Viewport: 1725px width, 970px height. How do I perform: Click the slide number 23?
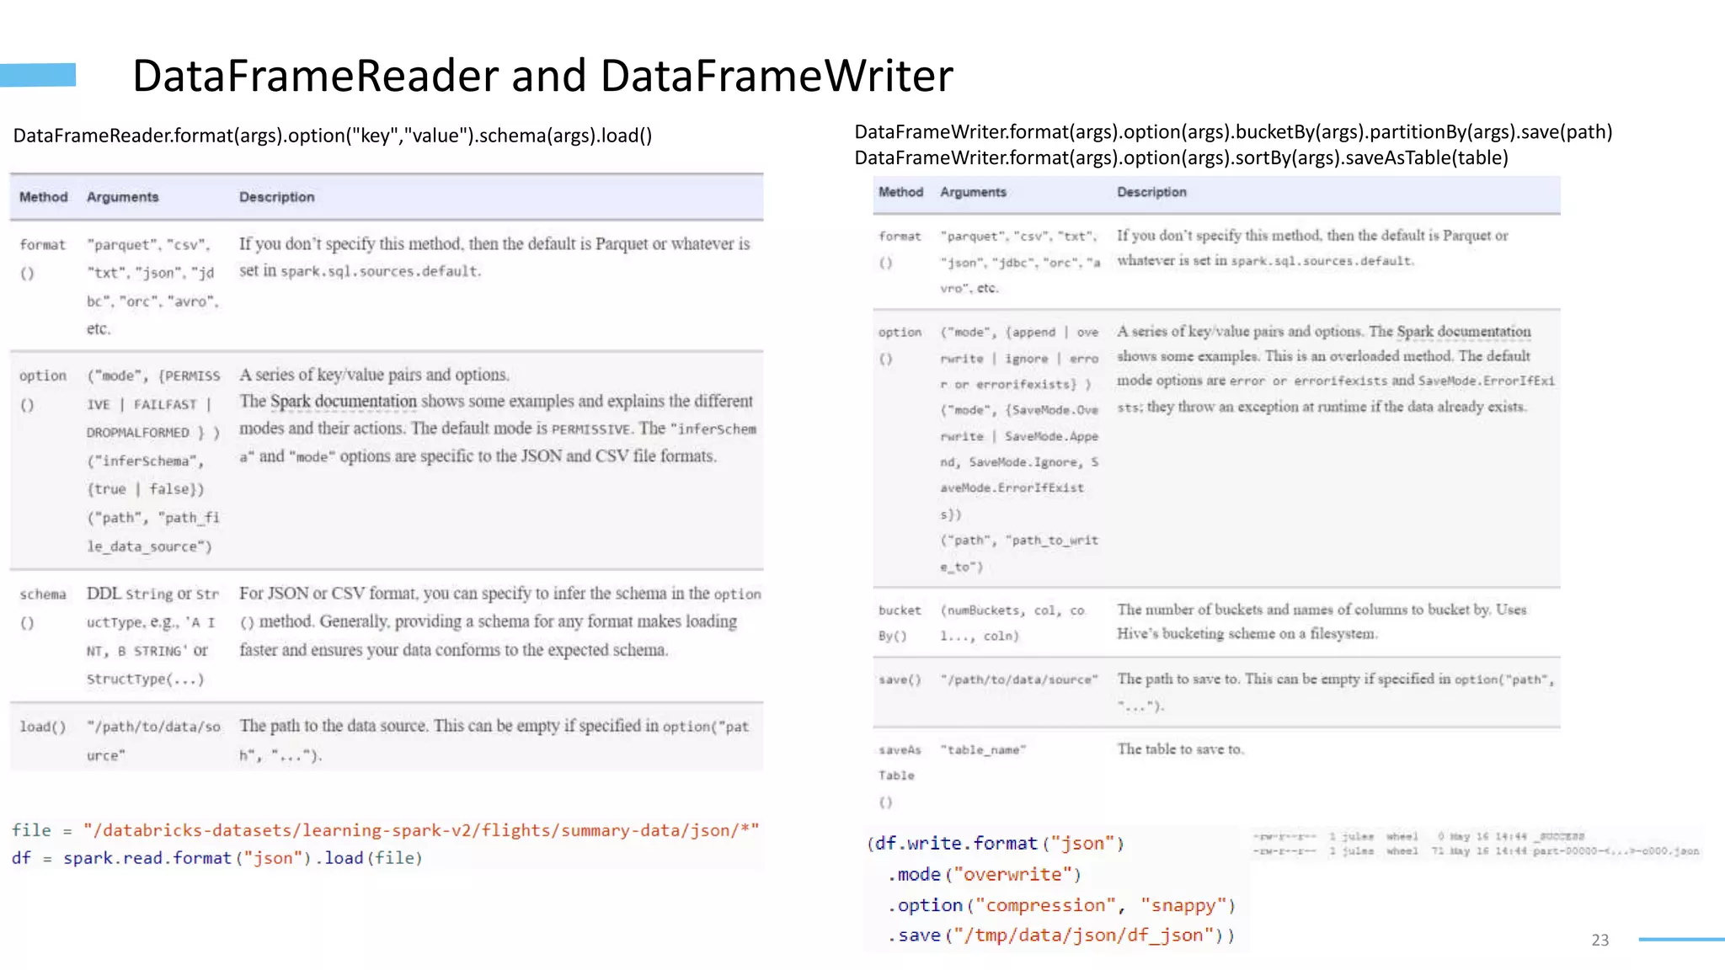1599,940
